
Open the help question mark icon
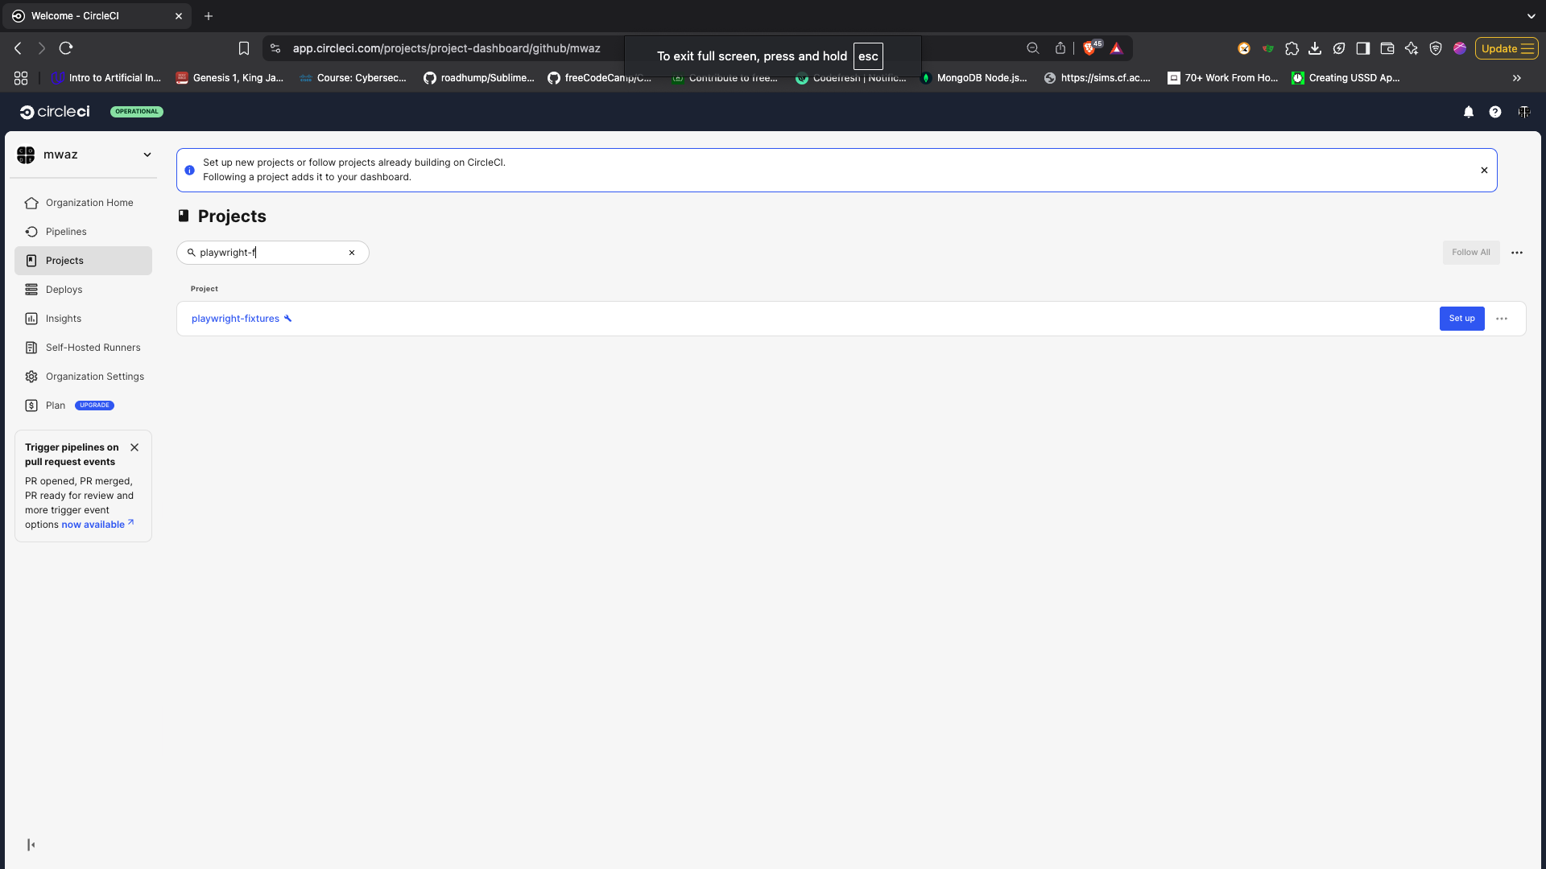[1494, 112]
